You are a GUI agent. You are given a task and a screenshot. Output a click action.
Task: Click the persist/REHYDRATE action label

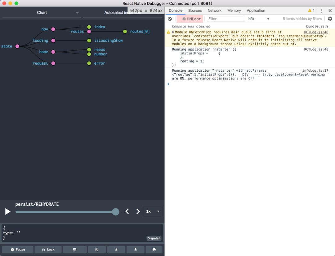click(x=37, y=204)
